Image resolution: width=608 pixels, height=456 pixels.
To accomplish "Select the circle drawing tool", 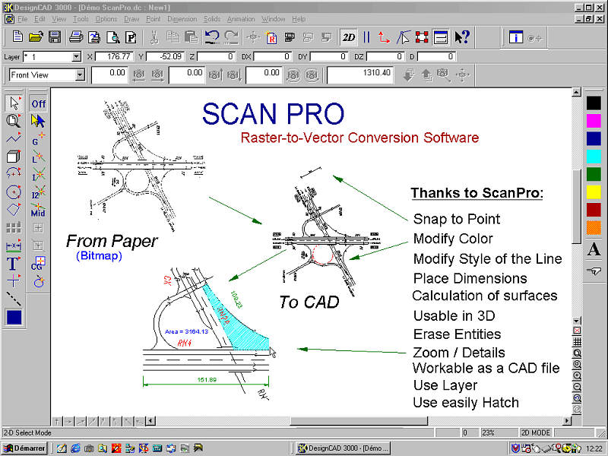I will [14, 192].
